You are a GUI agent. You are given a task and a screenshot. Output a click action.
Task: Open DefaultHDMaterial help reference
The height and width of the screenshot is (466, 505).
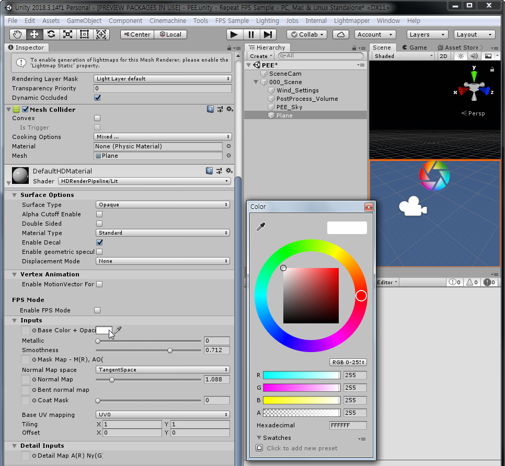click(209, 170)
